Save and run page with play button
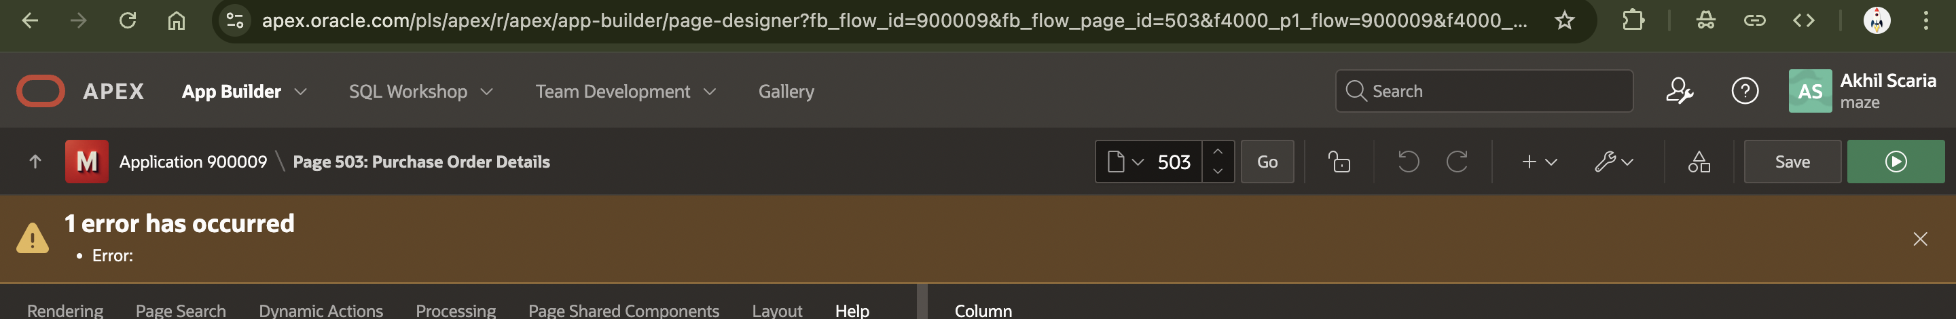 (1896, 162)
